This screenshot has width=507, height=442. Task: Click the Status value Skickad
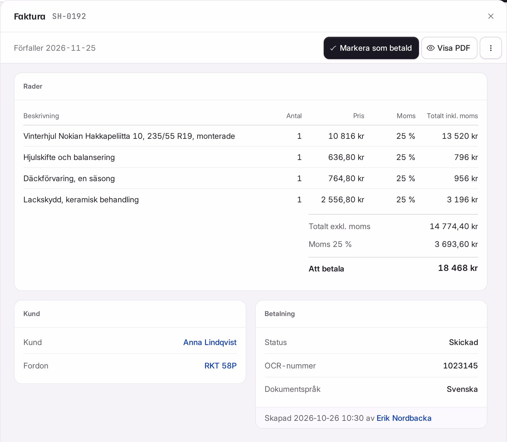click(463, 342)
